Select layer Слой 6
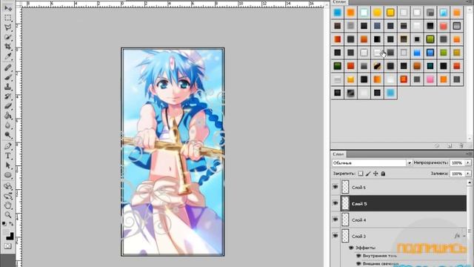The height and width of the screenshot is (267, 474). [x=404, y=187]
